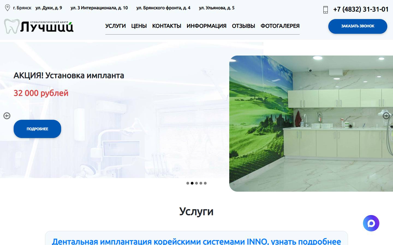Open the INNO dental implantation link
Screen dimensions: 393x245
(196, 241)
